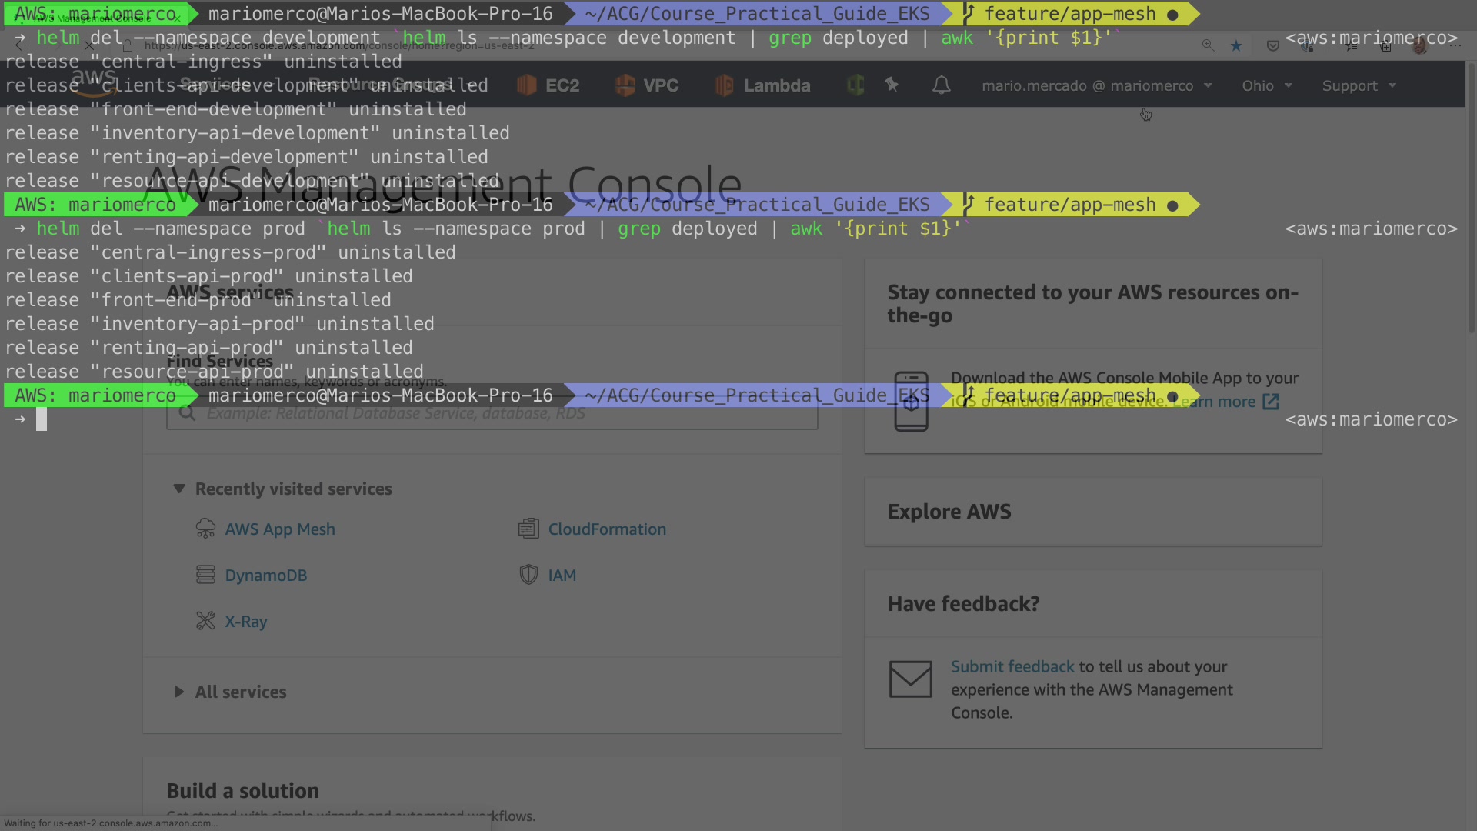Click the Find Services search field
1477x831 pixels.
492,414
